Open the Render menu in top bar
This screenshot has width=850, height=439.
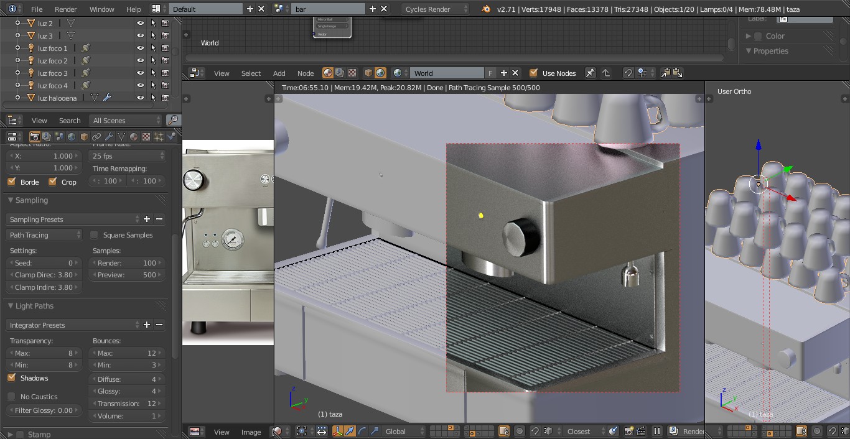(x=65, y=9)
